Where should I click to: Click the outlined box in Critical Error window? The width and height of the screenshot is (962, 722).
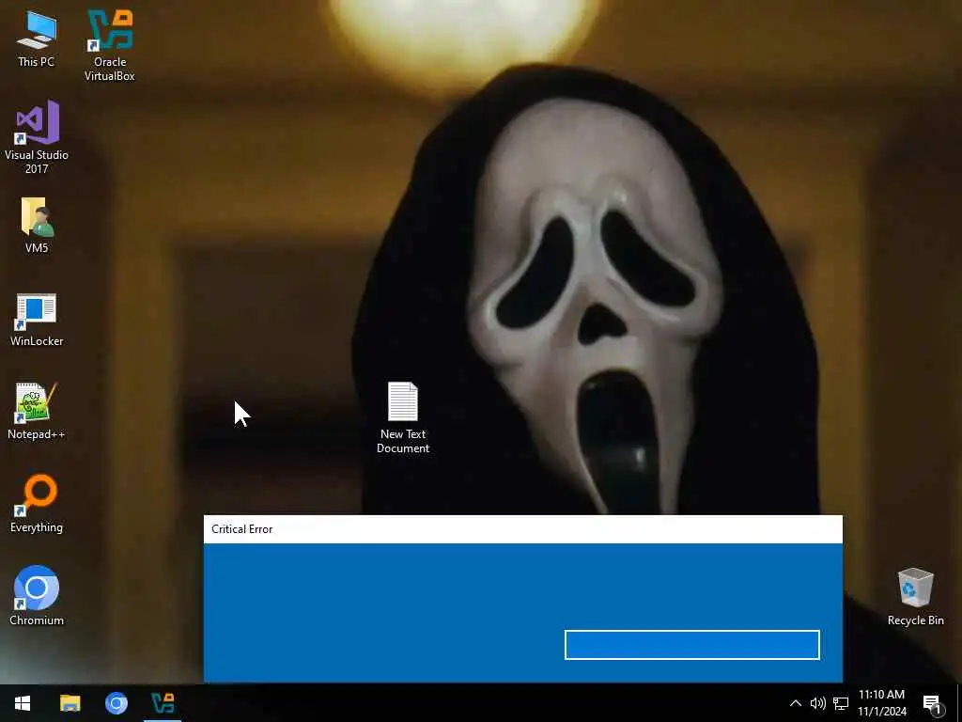692,645
